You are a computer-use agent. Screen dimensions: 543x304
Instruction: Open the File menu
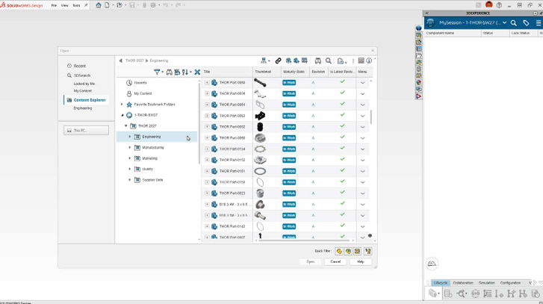(x=54, y=5)
